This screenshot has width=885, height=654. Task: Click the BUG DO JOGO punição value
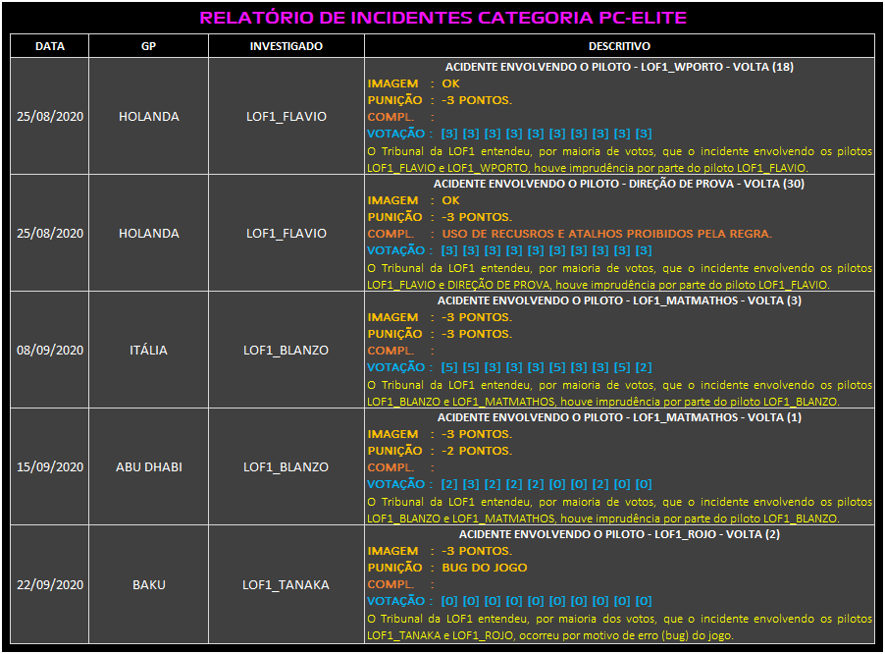coord(485,568)
